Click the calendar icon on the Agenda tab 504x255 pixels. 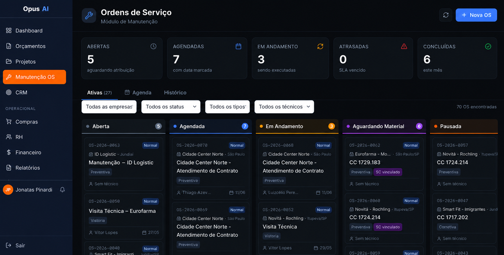pyautogui.click(x=127, y=92)
